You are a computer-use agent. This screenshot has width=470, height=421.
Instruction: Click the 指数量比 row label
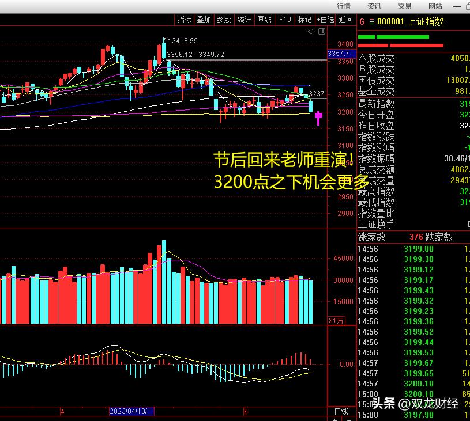(x=376, y=213)
